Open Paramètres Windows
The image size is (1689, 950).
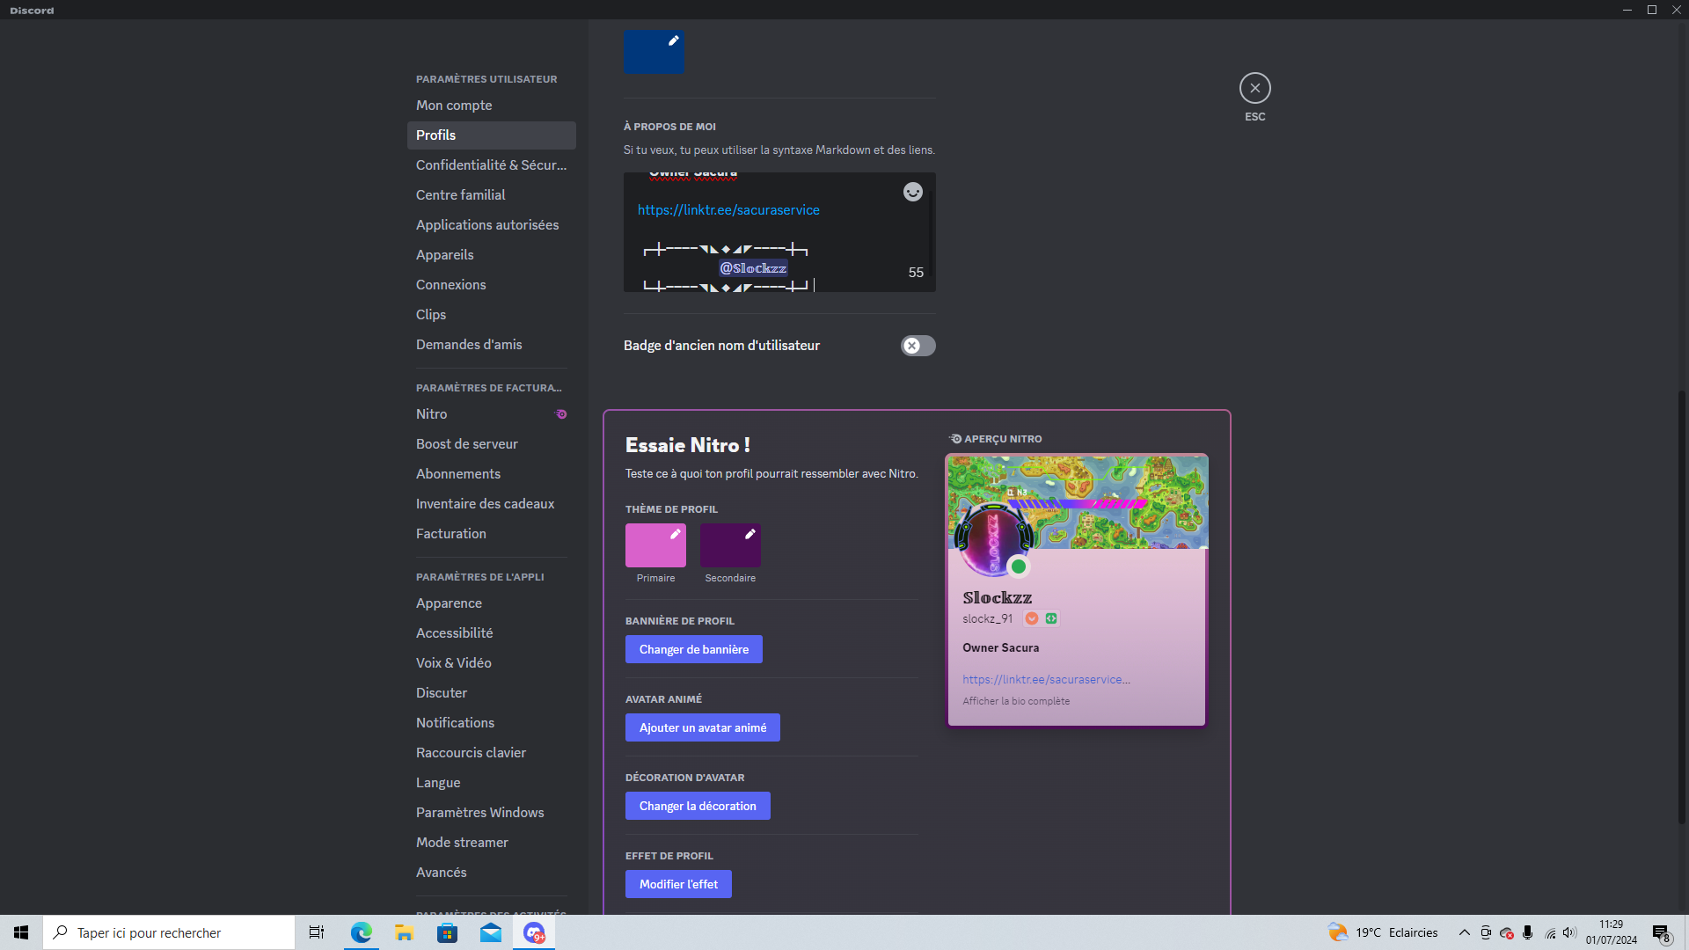491,813
